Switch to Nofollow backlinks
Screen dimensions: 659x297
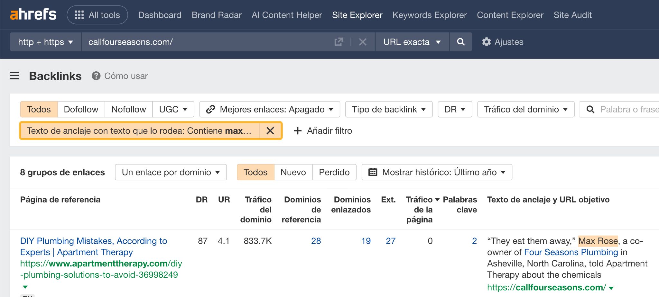(x=128, y=109)
